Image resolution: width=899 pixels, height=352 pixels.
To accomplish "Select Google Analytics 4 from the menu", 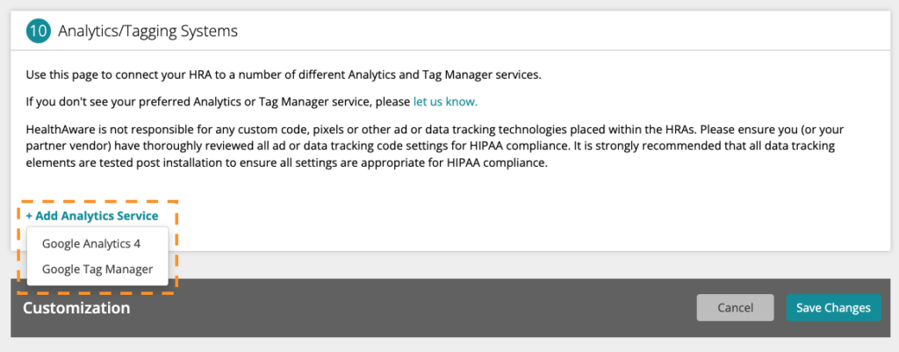I will tap(91, 244).
